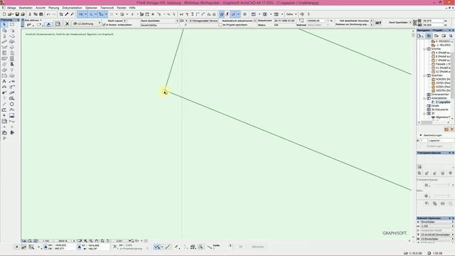Click the eyedropper pick-up parameters icon

67,14
